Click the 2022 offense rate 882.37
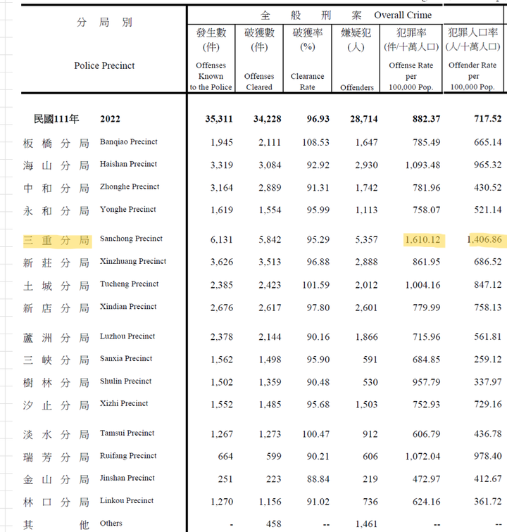 427,119
